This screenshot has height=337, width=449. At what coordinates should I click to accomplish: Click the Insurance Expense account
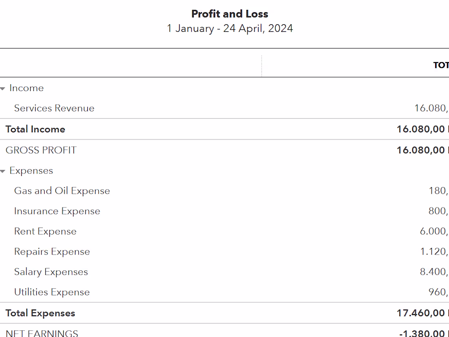[x=57, y=211]
